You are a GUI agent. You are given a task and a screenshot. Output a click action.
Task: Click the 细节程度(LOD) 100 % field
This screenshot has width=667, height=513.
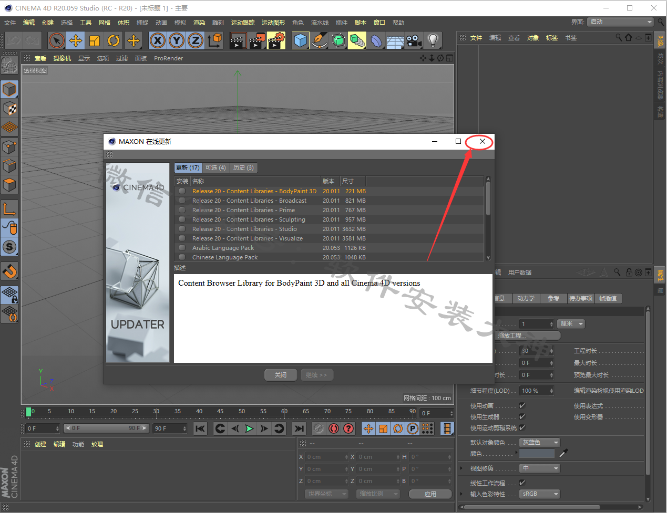click(x=537, y=391)
